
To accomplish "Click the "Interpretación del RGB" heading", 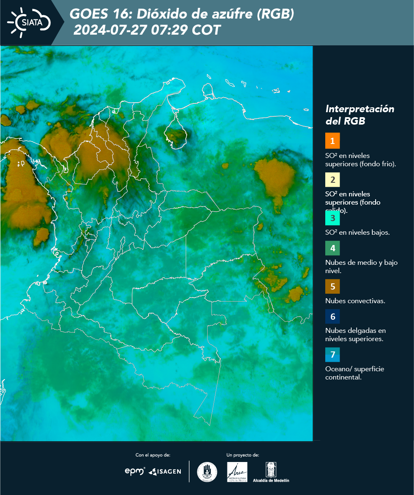I will (x=360, y=115).
